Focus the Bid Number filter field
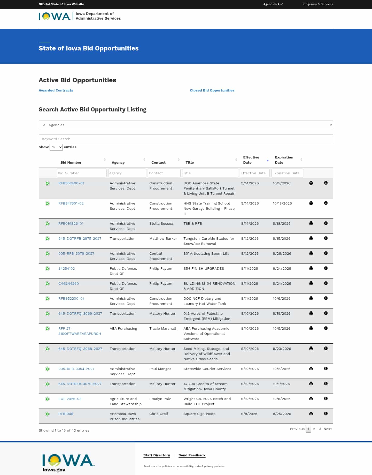372x475 pixels. coord(82,173)
